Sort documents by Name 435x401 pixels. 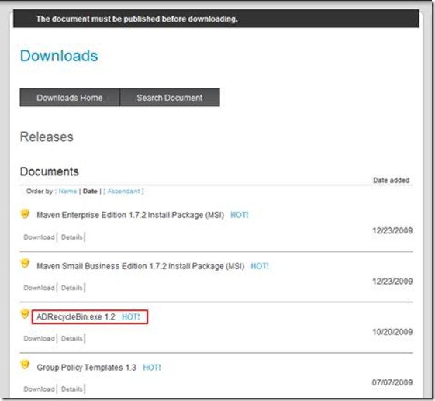pyautogui.click(x=67, y=192)
